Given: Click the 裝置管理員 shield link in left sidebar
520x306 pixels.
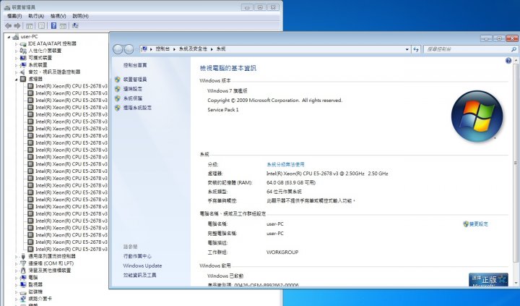Looking at the screenshot, I should tap(134, 80).
